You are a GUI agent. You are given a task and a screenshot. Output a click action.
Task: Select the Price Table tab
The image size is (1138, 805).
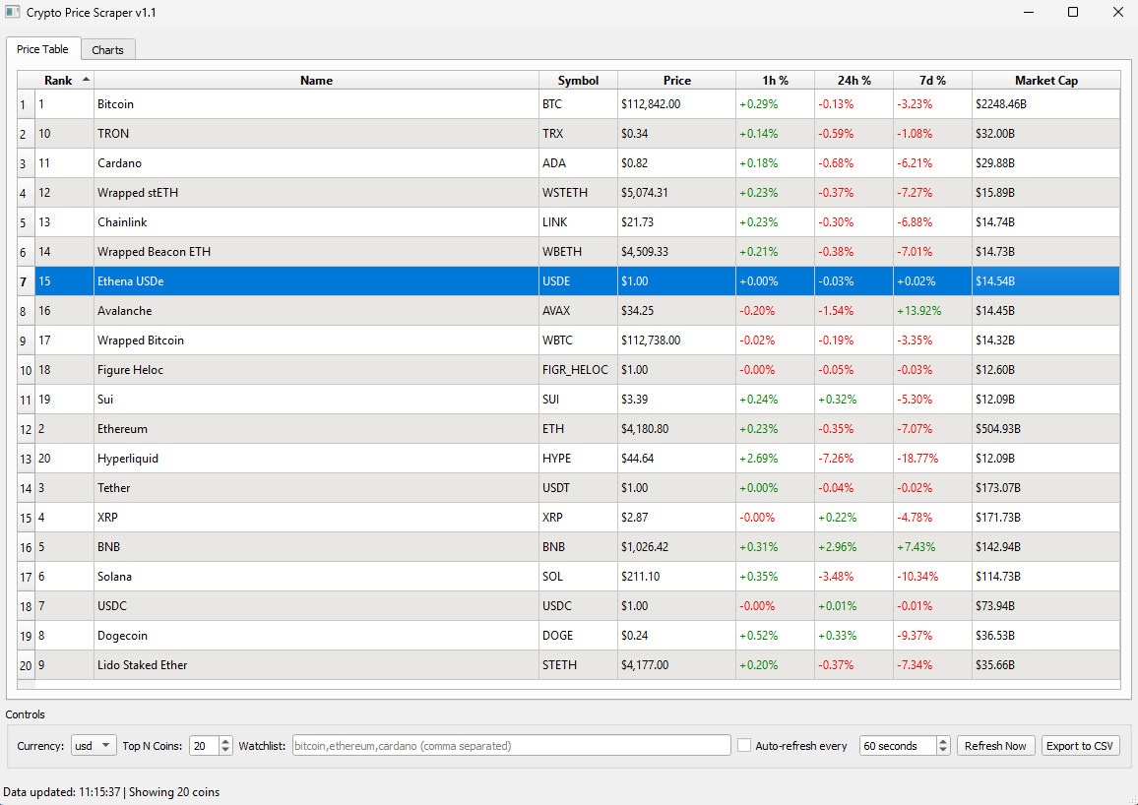click(x=42, y=49)
